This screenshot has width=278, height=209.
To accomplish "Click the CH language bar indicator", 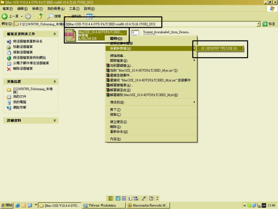I will point(110,198).
